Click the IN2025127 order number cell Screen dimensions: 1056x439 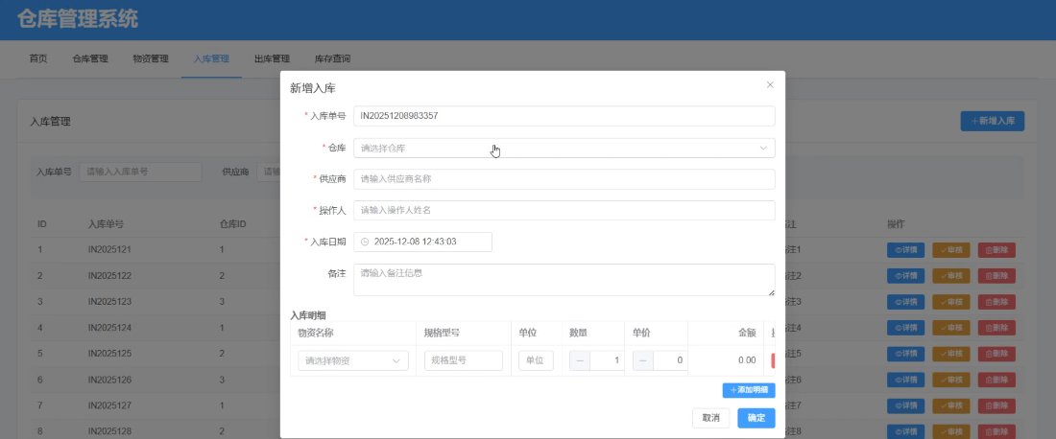[109, 406]
